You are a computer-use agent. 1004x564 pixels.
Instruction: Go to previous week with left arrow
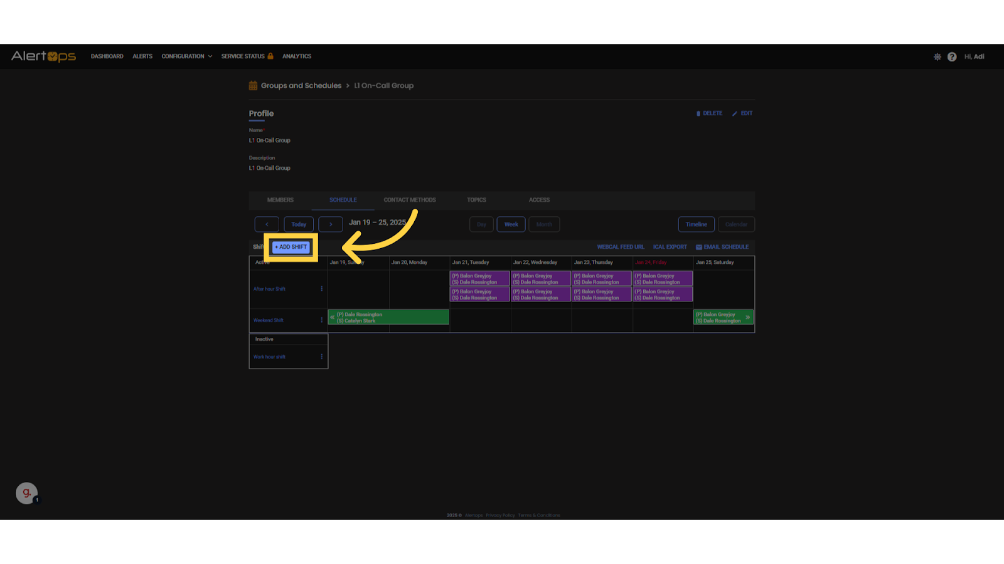(x=267, y=224)
